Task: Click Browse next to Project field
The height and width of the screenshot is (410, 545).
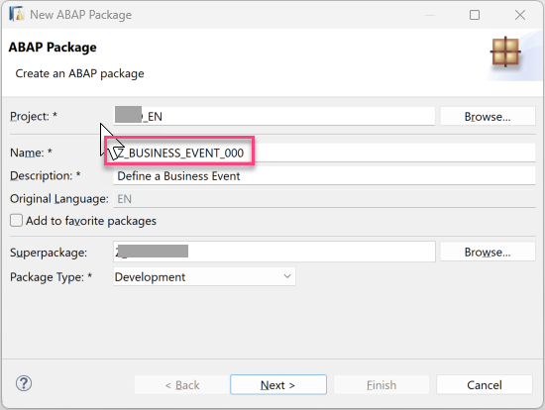Action: 488,117
